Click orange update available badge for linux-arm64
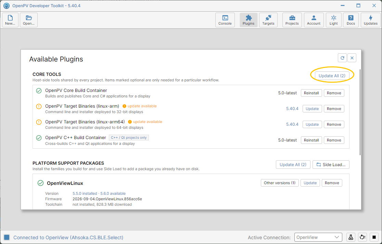The height and width of the screenshot is (244, 382). point(145,122)
